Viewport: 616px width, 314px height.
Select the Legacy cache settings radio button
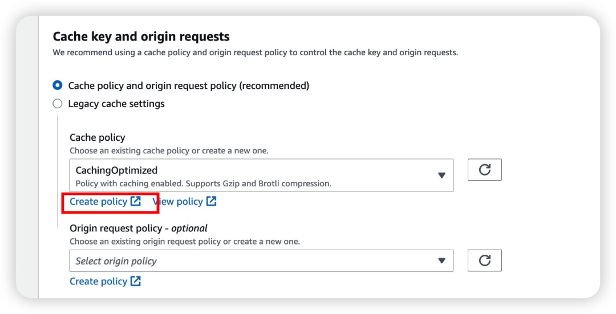58,104
